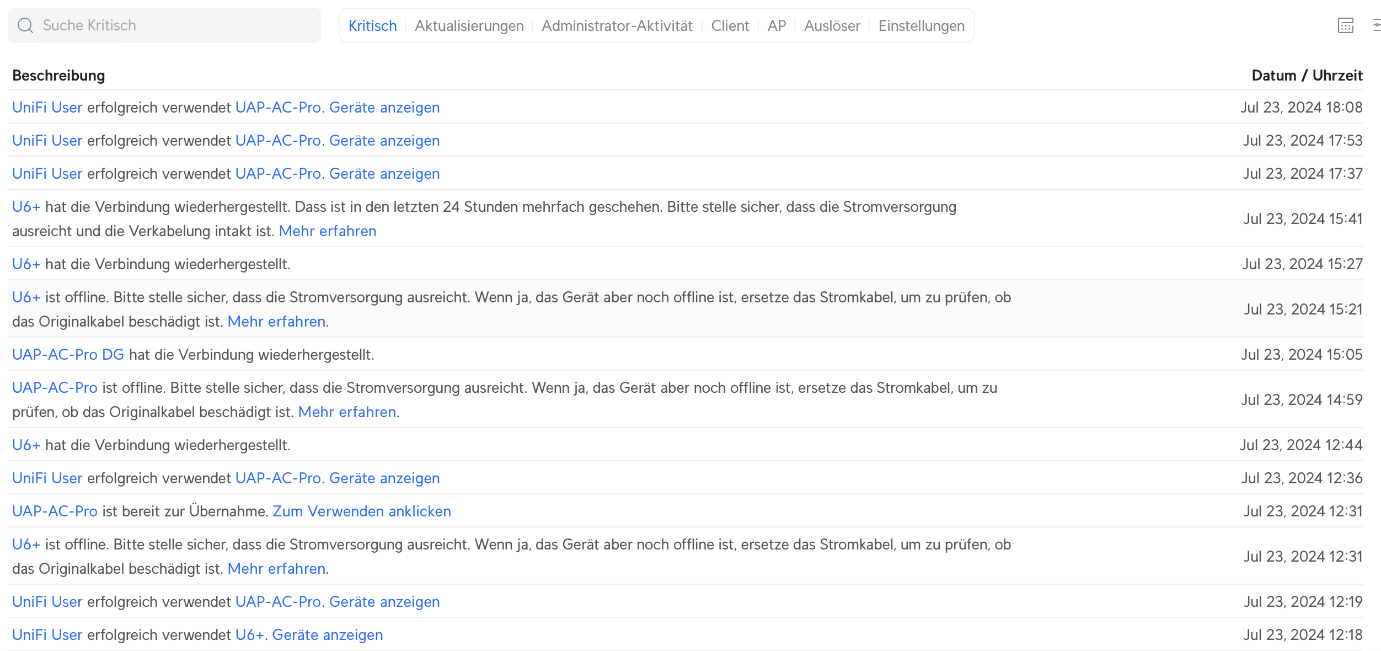
Task: Go to the Einstellungen tab
Action: pyautogui.click(x=921, y=26)
